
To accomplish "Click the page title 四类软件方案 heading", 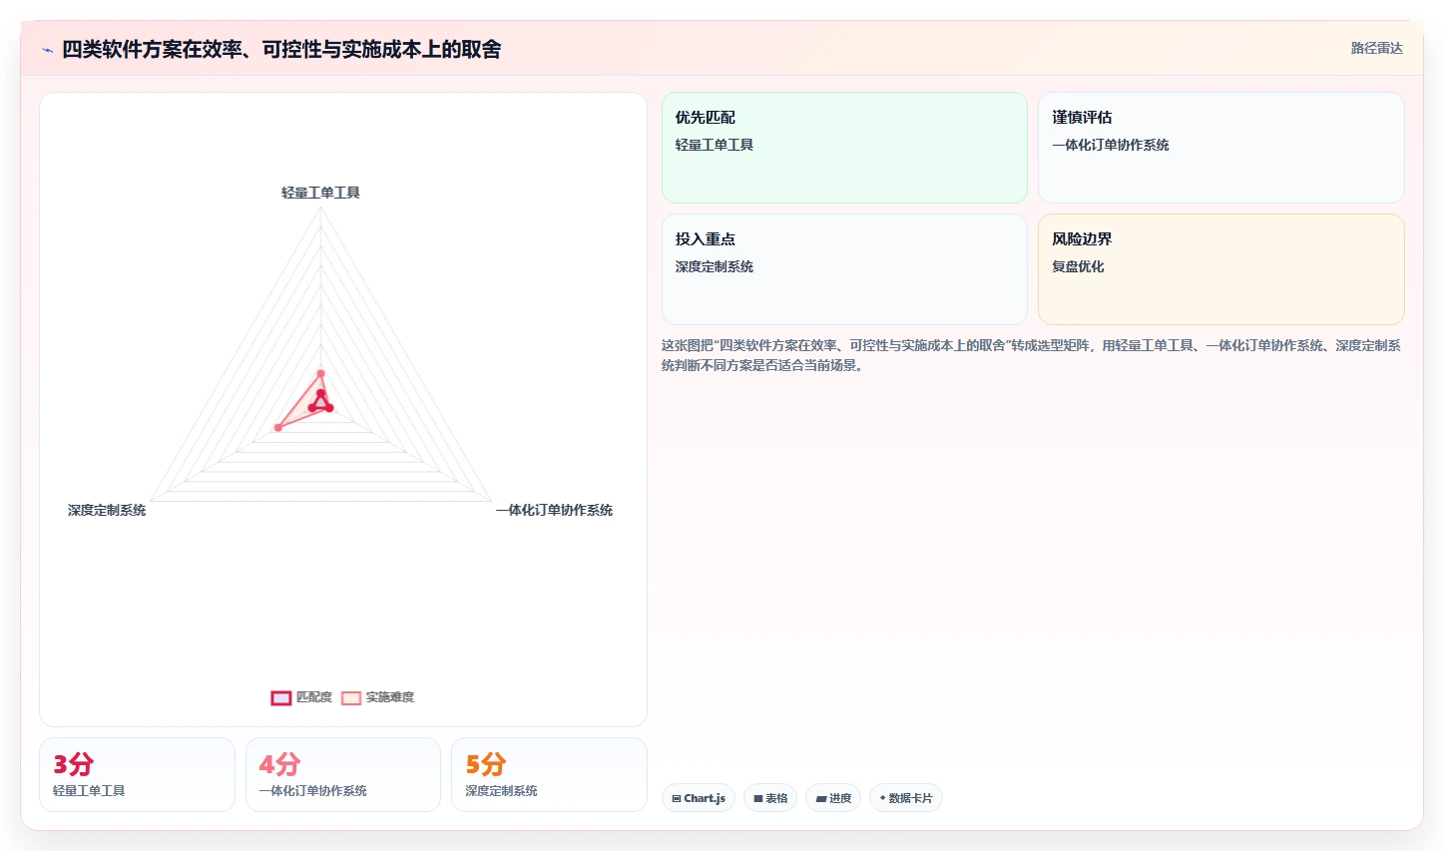I will (x=281, y=50).
